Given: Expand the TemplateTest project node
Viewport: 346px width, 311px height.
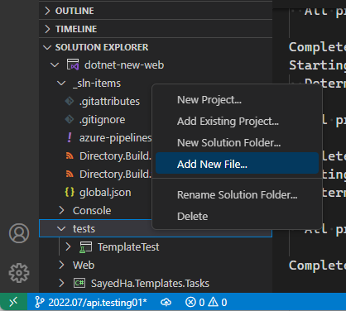Looking at the screenshot, I should tap(68, 246).
